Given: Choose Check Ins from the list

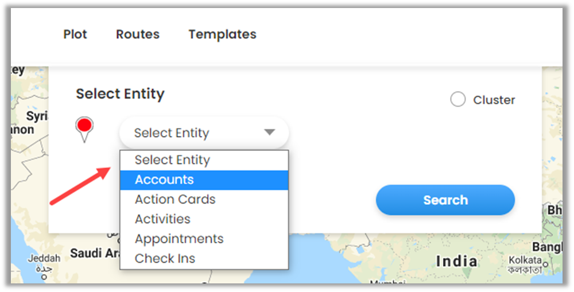Looking at the screenshot, I should tap(165, 259).
